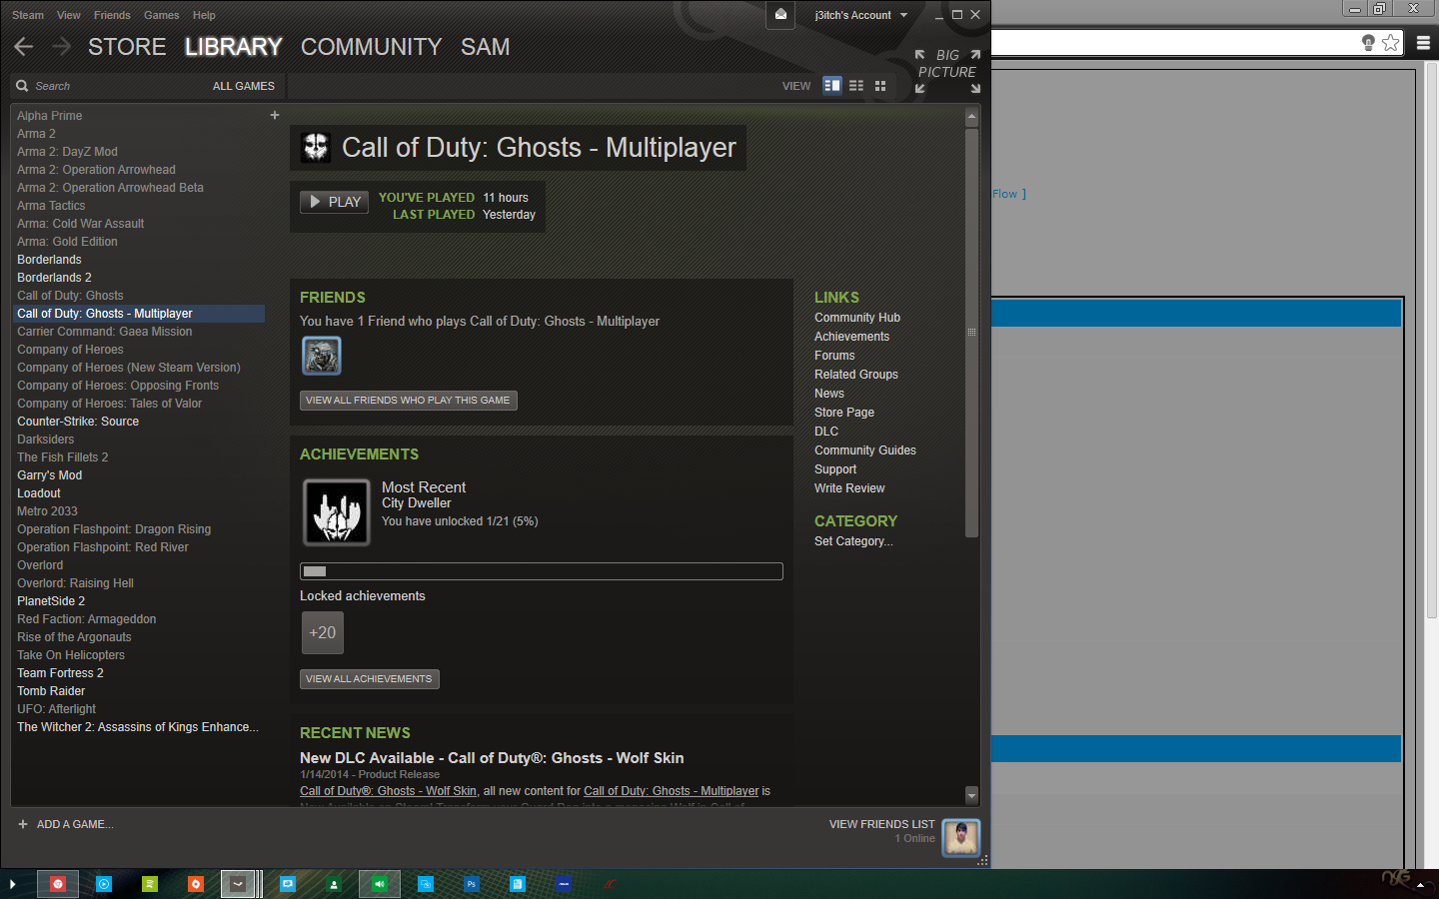Open the View menu
The width and height of the screenshot is (1439, 899).
(x=69, y=15)
